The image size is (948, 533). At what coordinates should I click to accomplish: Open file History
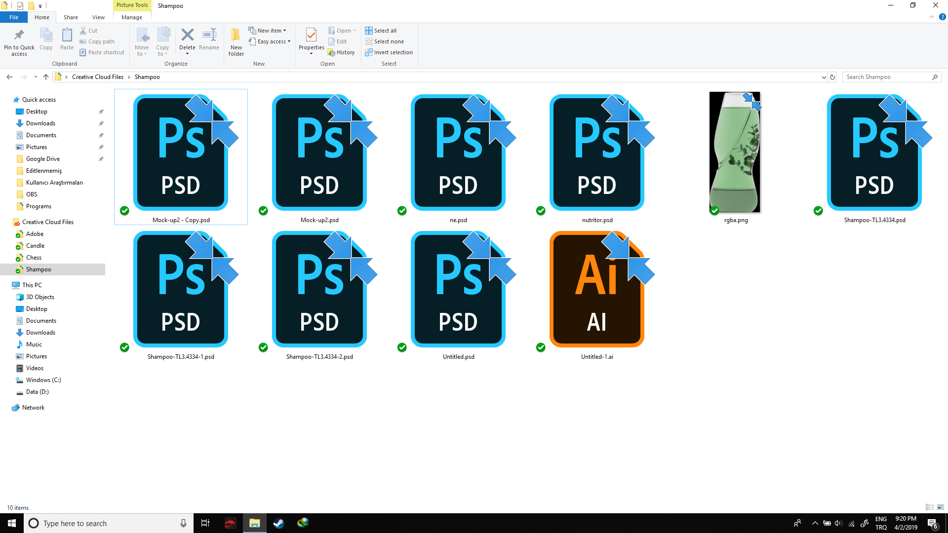[342, 52]
